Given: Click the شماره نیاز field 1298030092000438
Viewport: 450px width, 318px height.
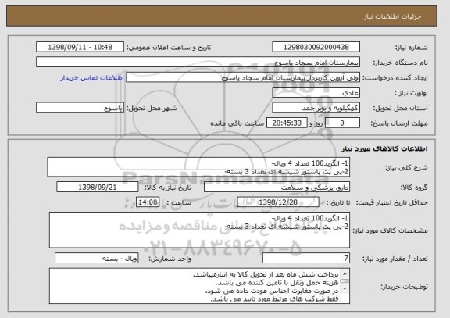Looking at the screenshot, I should tap(316, 47).
